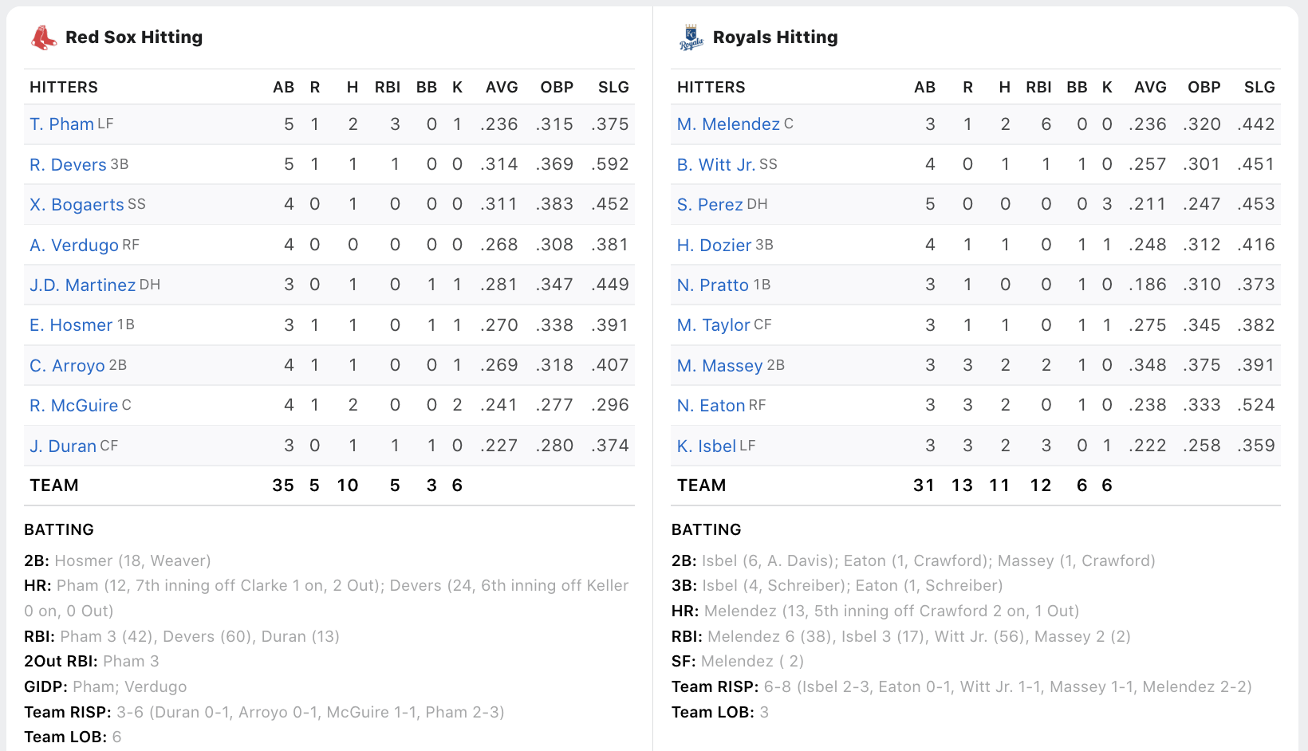1308x751 pixels.
Task: View C. Arroyo player page
Action: click(67, 366)
